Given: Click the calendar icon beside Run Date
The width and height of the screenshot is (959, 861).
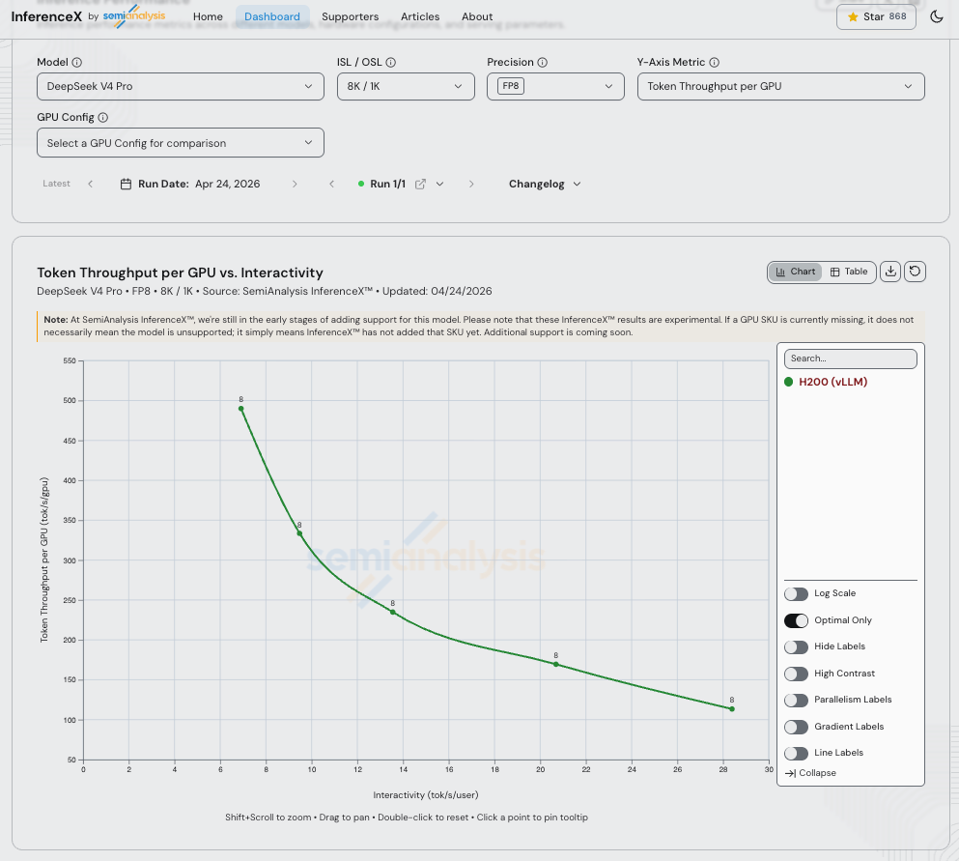Looking at the screenshot, I should pyautogui.click(x=126, y=185).
